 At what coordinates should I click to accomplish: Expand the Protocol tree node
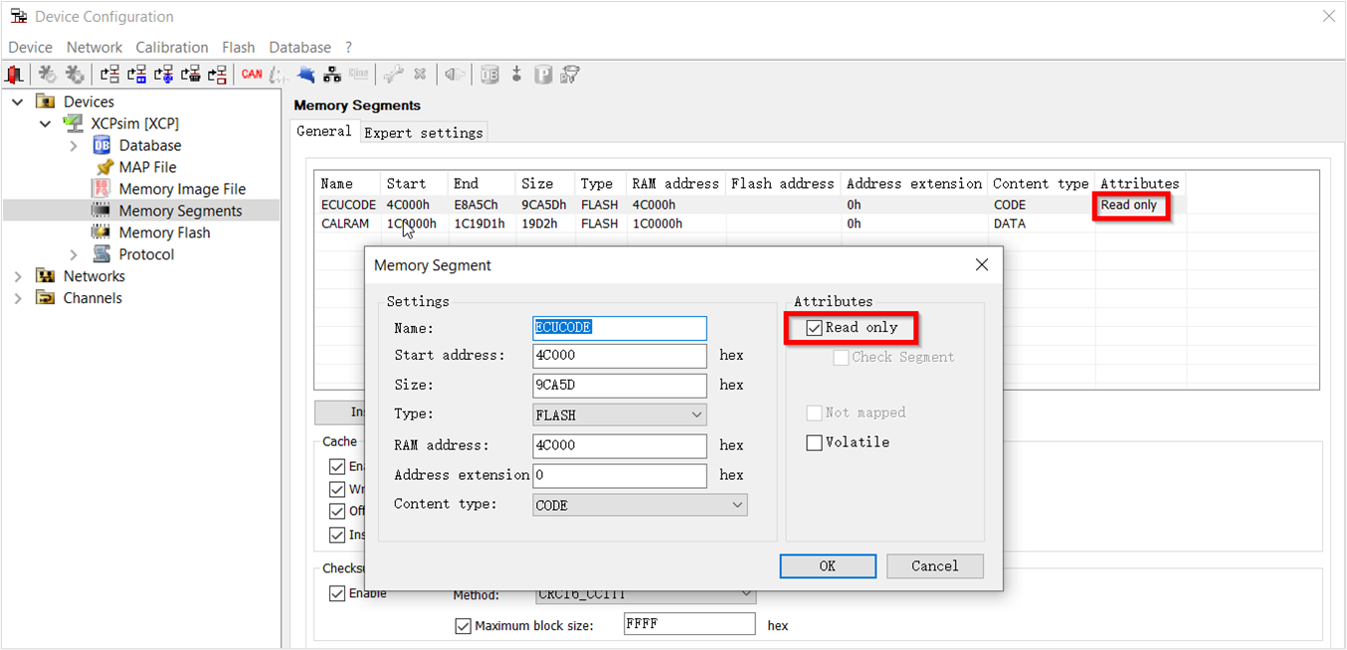(74, 254)
